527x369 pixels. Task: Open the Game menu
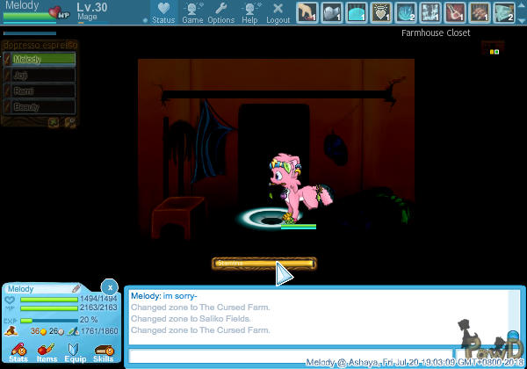tap(192, 12)
